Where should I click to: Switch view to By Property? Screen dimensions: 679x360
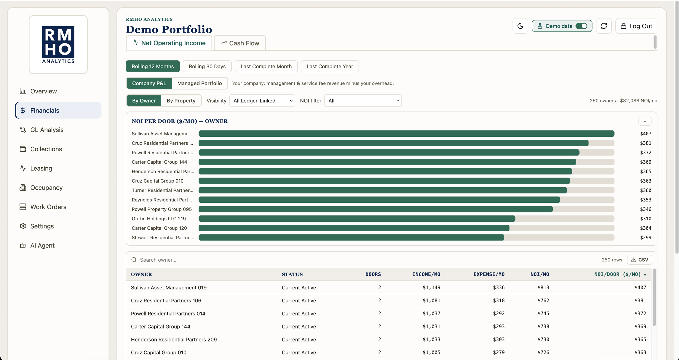tap(181, 101)
